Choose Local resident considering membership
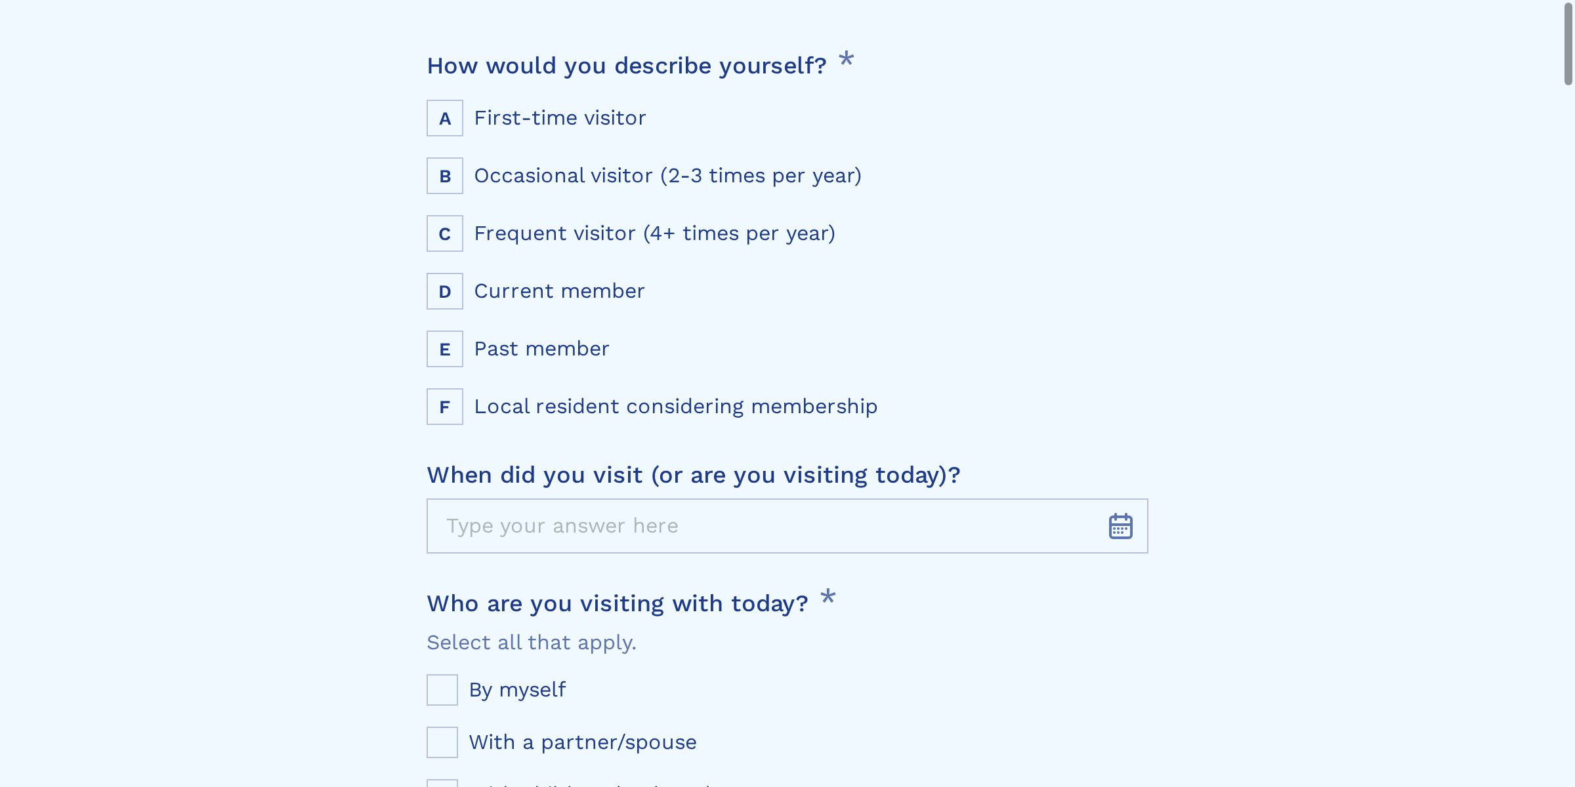Image resolution: width=1575 pixels, height=787 pixels. tap(675, 406)
